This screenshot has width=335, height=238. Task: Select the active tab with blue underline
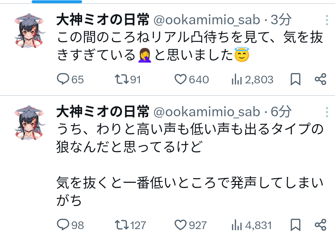tap(57, 2)
